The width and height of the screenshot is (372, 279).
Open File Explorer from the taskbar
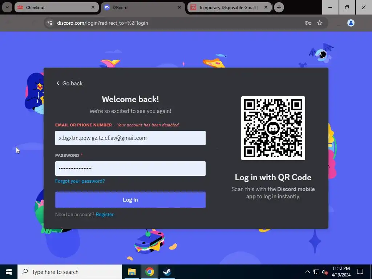click(x=132, y=272)
